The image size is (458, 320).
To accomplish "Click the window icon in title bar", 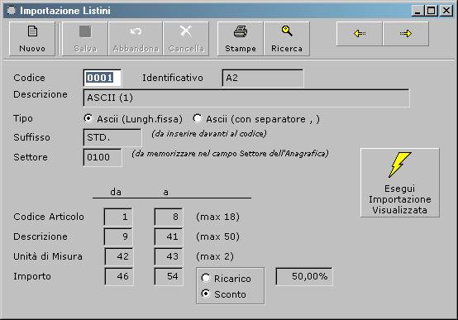I will [x=12, y=11].
